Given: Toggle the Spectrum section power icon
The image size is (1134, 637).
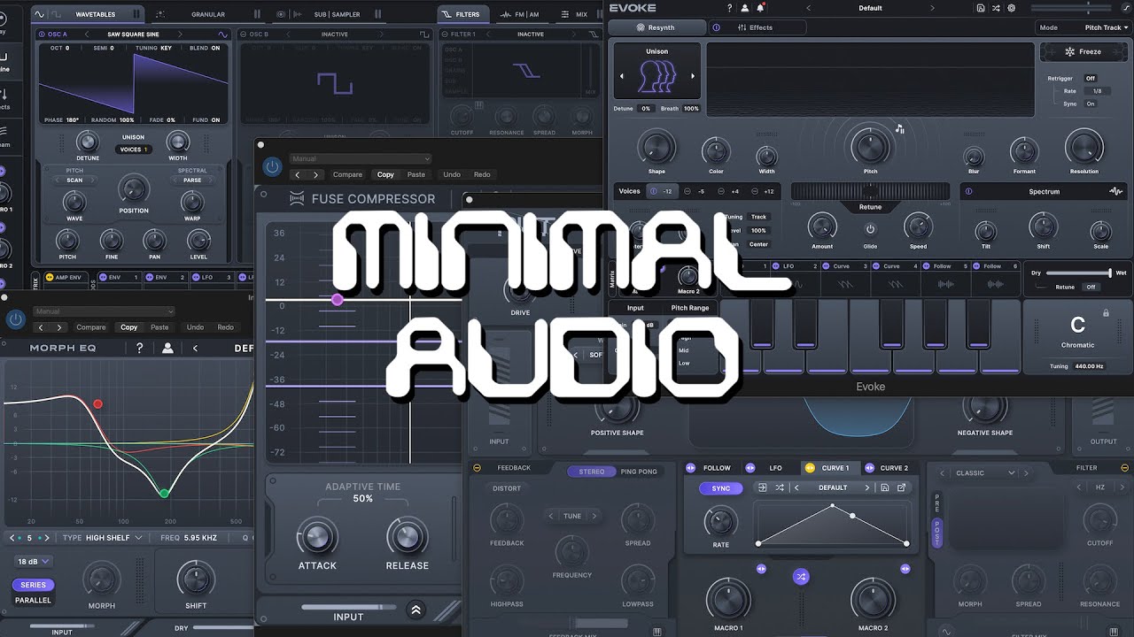Looking at the screenshot, I should click(x=968, y=191).
